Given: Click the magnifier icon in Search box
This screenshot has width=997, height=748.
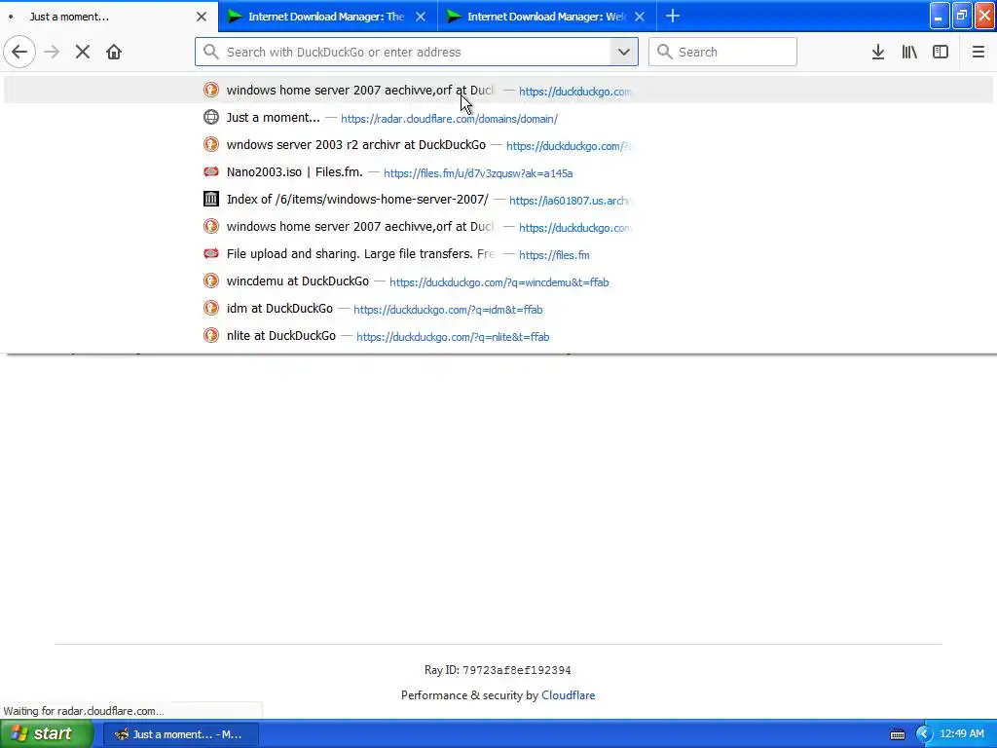Looking at the screenshot, I should click(664, 52).
